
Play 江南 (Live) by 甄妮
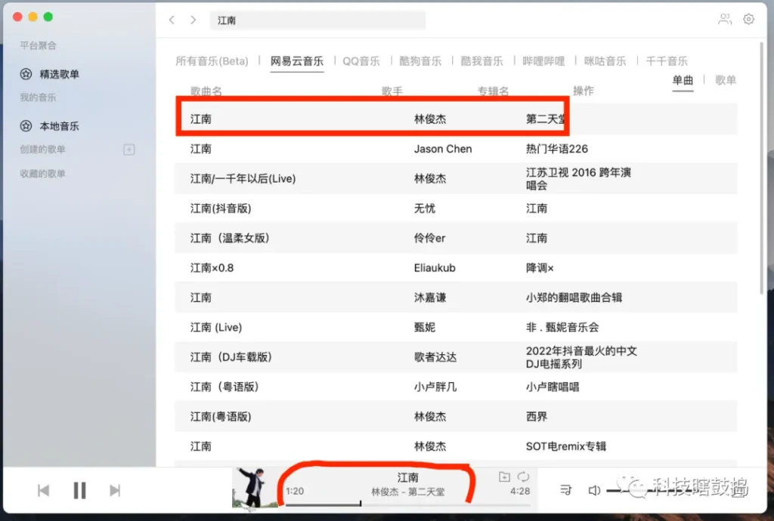[x=456, y=327]
